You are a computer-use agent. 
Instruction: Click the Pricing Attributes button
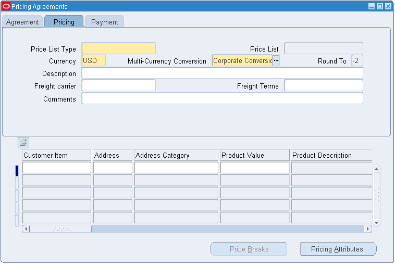[338, 249]
